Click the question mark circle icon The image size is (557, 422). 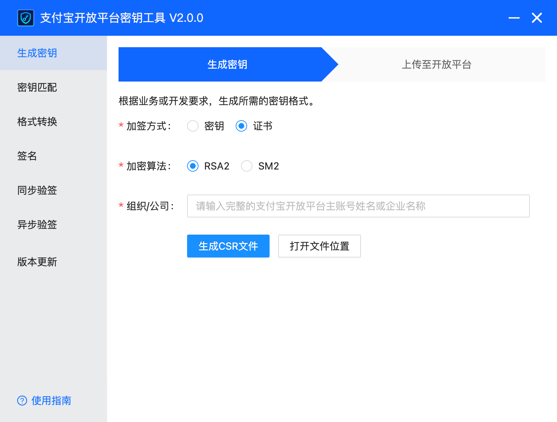[22, 401]
